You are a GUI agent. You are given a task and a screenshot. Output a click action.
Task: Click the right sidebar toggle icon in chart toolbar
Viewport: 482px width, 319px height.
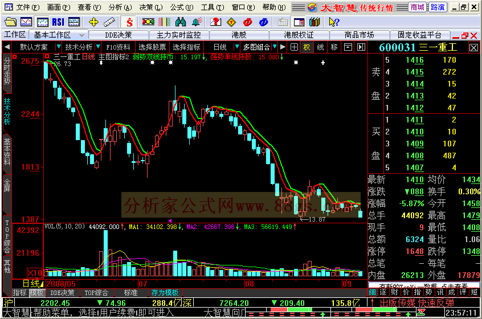coord(361,47)
